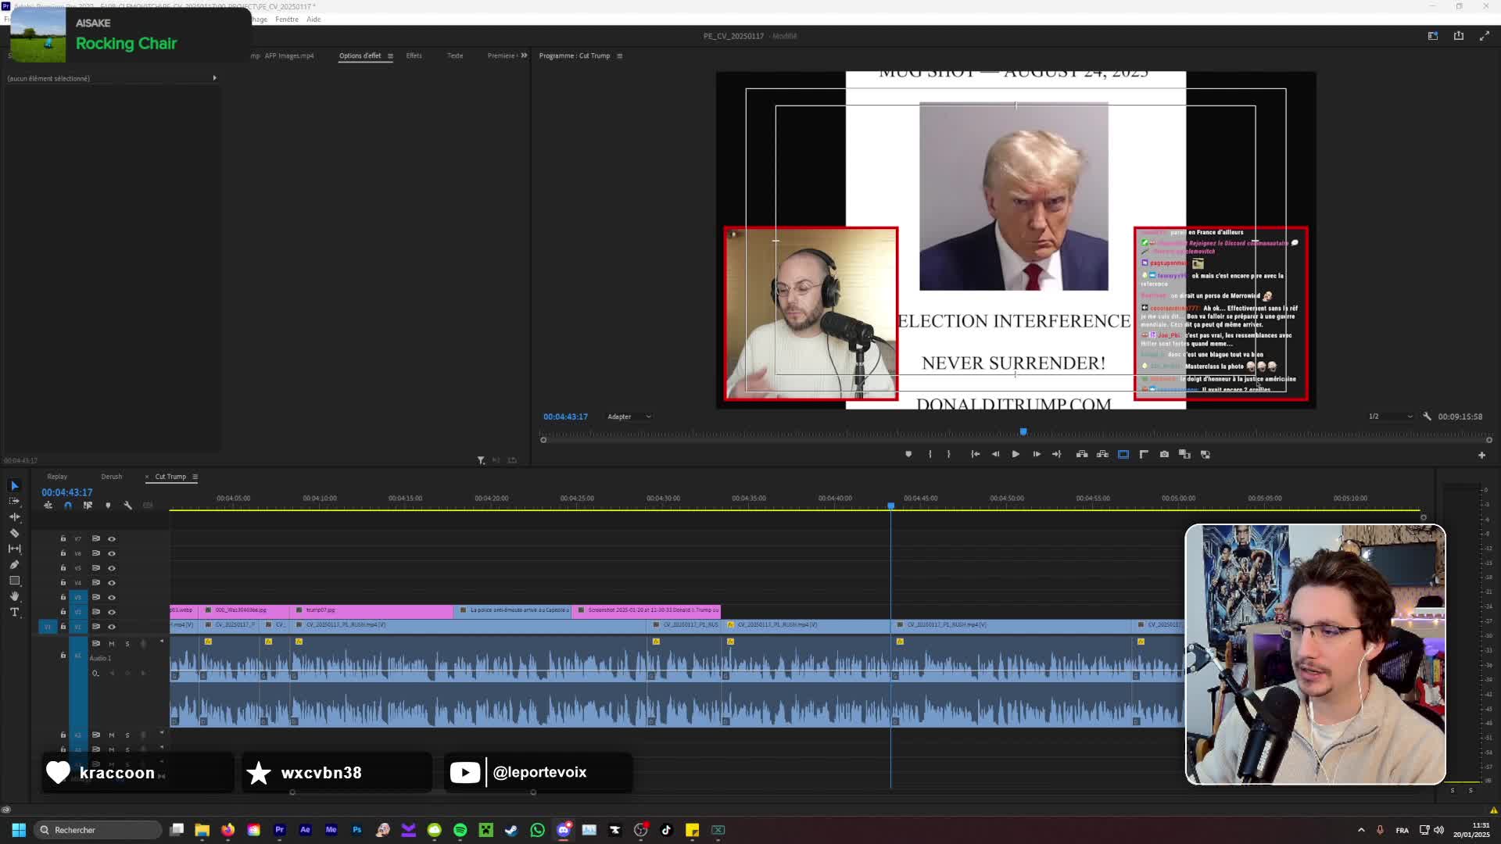Viewport: 1501px width, 844px height.
Task: Play the Program monitor sequence
Action: pos(1016,454)
